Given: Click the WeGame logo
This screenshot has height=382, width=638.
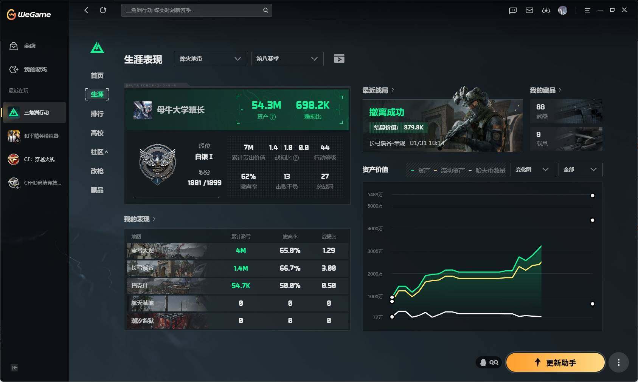Looking at the screenshot, I should (29, 14).
